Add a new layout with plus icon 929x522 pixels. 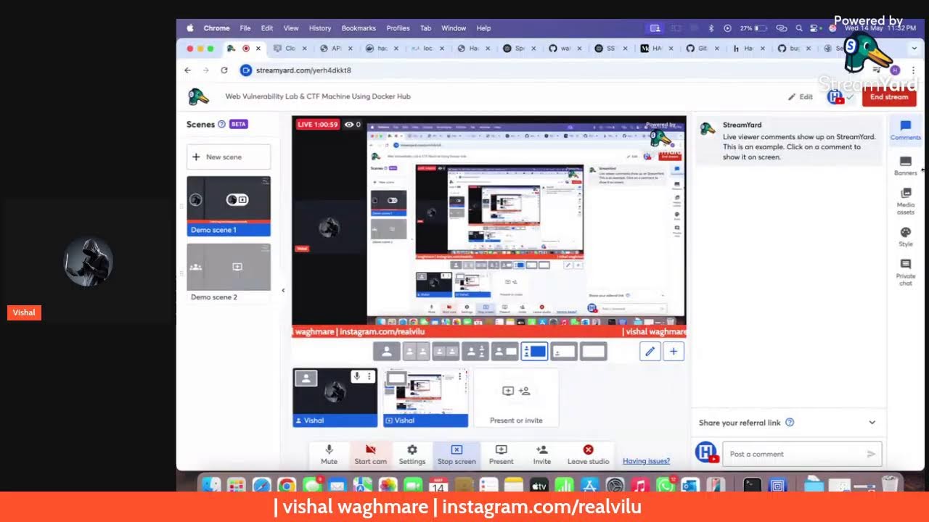(x=674, y=352)
